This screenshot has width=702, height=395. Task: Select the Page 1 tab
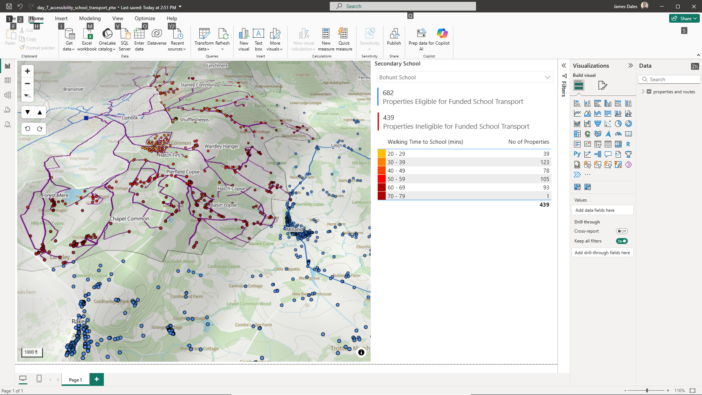[x=75, y=380]
